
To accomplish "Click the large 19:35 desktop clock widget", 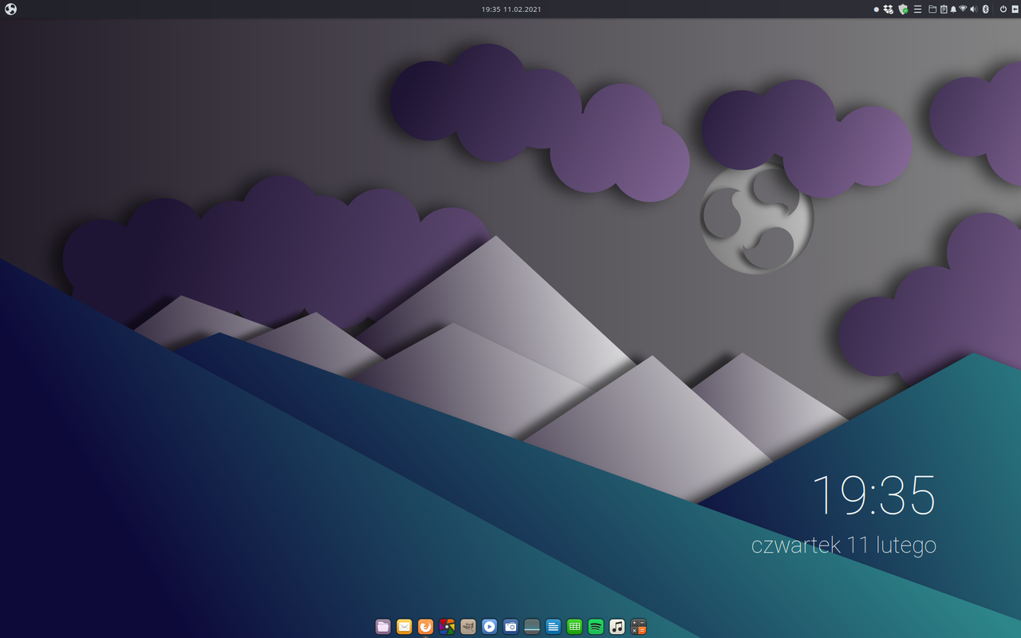I will (873, 495).
